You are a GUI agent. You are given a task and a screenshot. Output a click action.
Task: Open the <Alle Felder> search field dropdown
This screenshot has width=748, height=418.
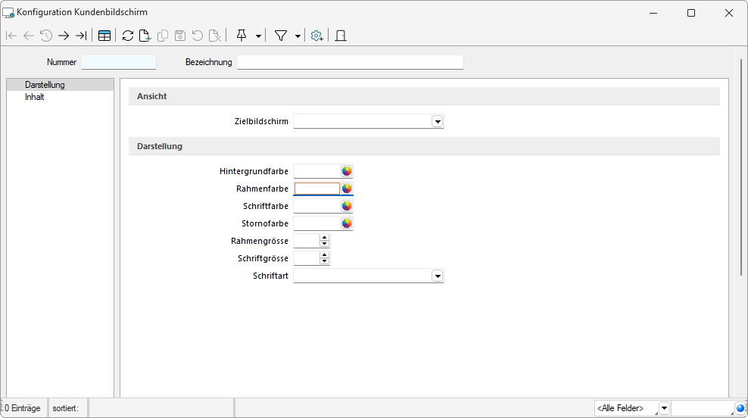click(x=664, y=408)
